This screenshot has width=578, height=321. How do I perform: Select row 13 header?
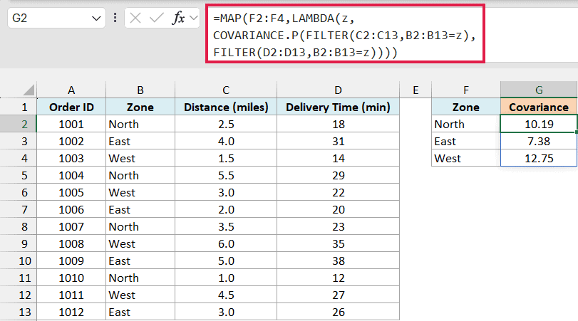pyautogui.click(x=18, y=312)
